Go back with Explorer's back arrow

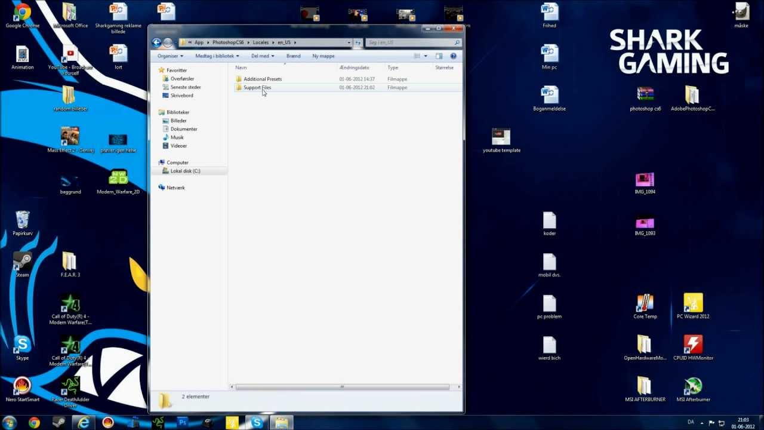pos(156,42)
